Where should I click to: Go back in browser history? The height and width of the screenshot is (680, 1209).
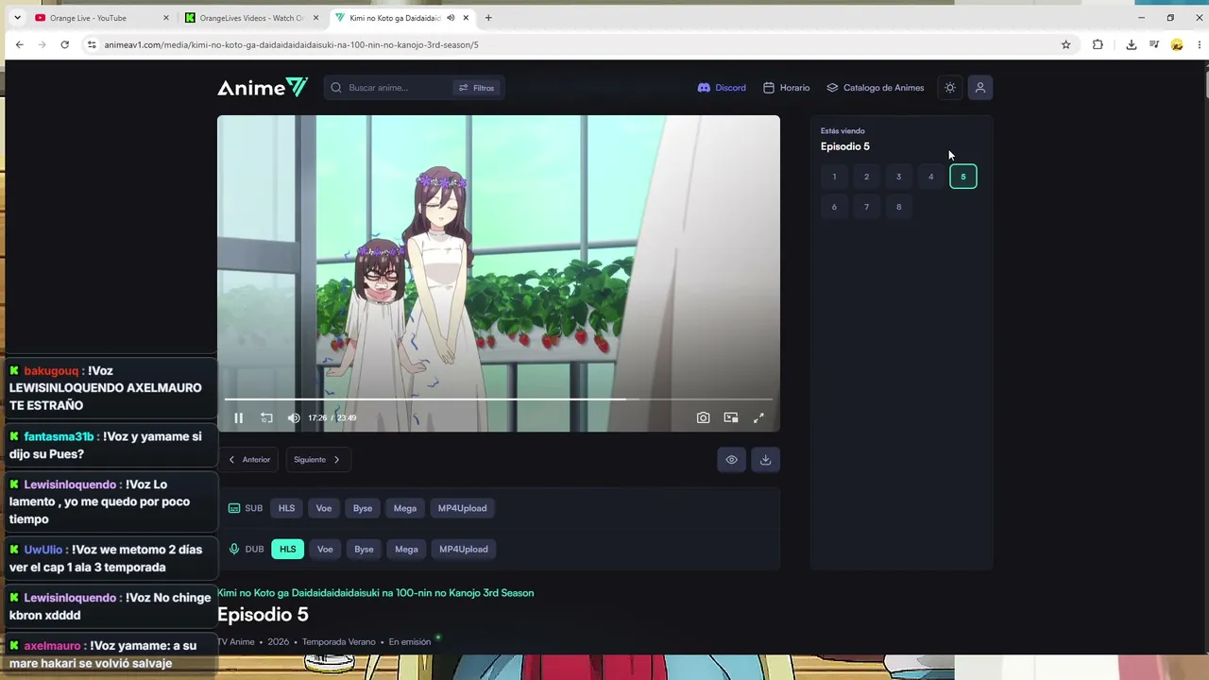[x=19, y=44]
